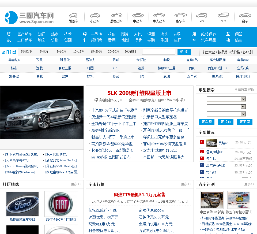Open the 汉兰达 recommendation ranked 3
This screenshot has width=257, height=234.
(211, 159)
